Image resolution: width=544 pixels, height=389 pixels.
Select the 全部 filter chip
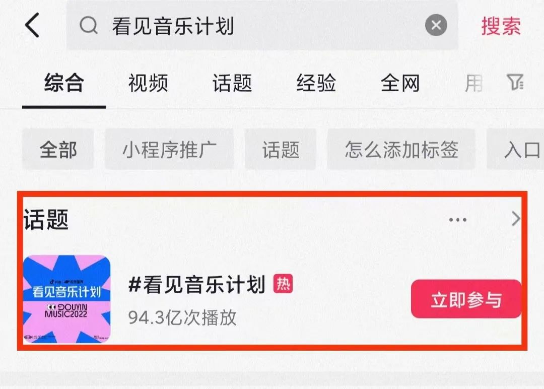point(58,149)
